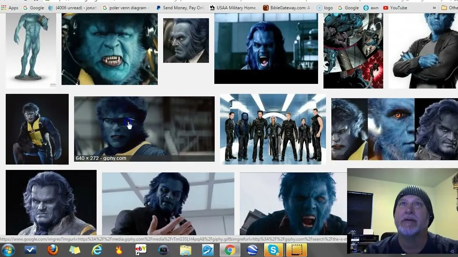Click the '640 × 272 - giphy.com' caption
The height and width of the screenshot is (257, 458).
pyautogui.click(x=101, y=158)
